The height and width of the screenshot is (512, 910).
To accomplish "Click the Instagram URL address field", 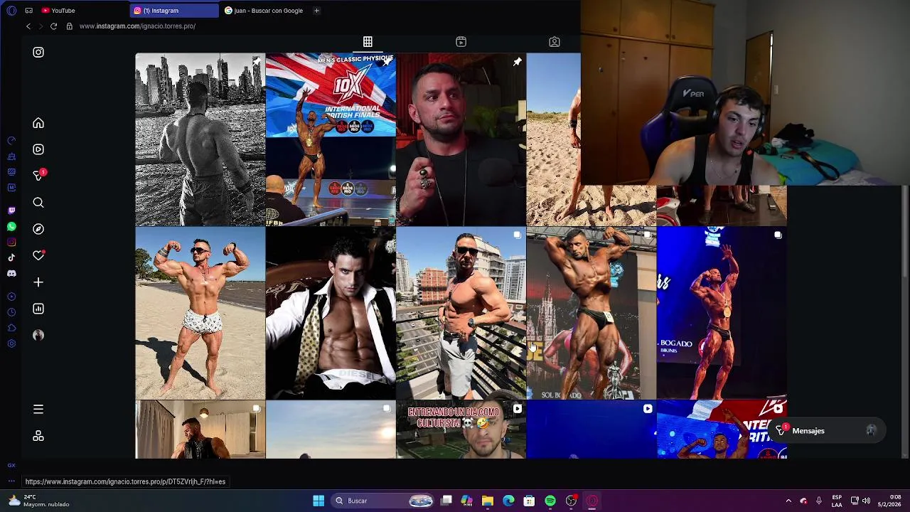I will (137, 26).
